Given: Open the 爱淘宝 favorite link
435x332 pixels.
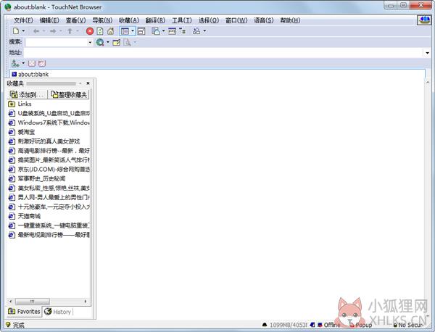Looking at the screenshot, I should coord(22,132).
